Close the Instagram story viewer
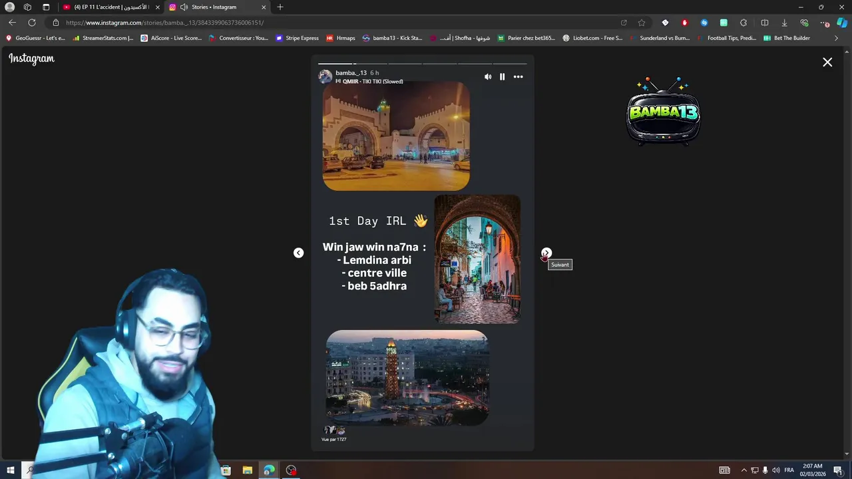 tap(827, 62)
